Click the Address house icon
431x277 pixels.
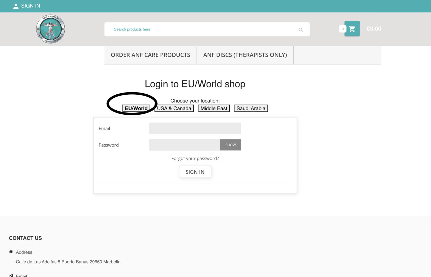click(11, 251)
